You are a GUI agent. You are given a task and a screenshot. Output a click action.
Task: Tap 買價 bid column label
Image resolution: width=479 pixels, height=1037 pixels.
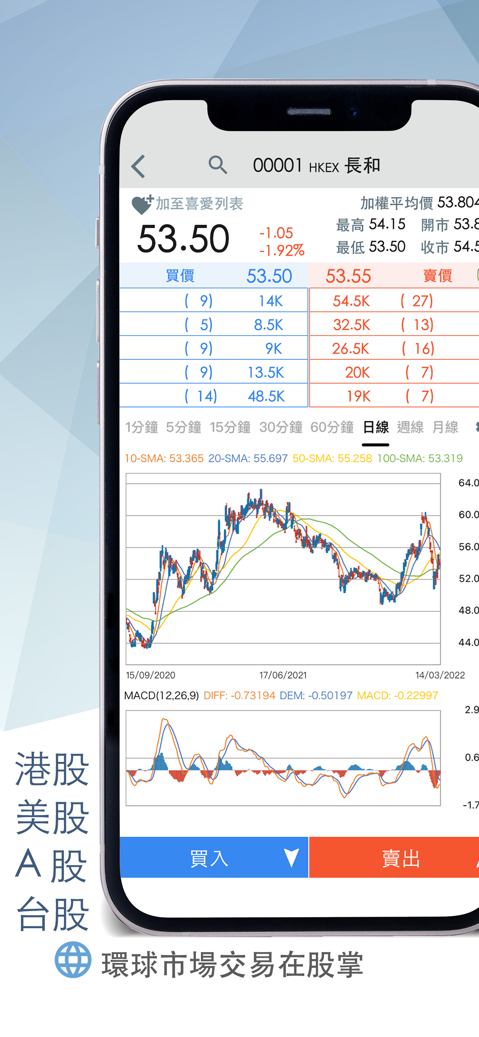pyautogui.click(x=180, y=276)
